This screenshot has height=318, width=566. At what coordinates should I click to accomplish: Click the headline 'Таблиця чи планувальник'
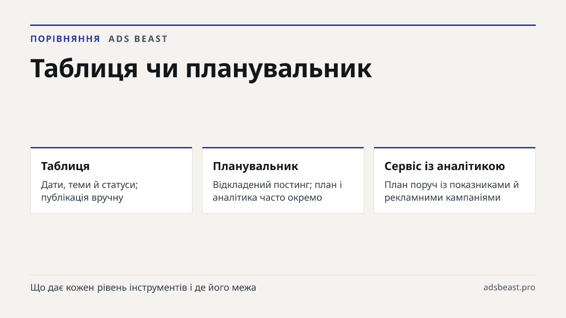201,68
